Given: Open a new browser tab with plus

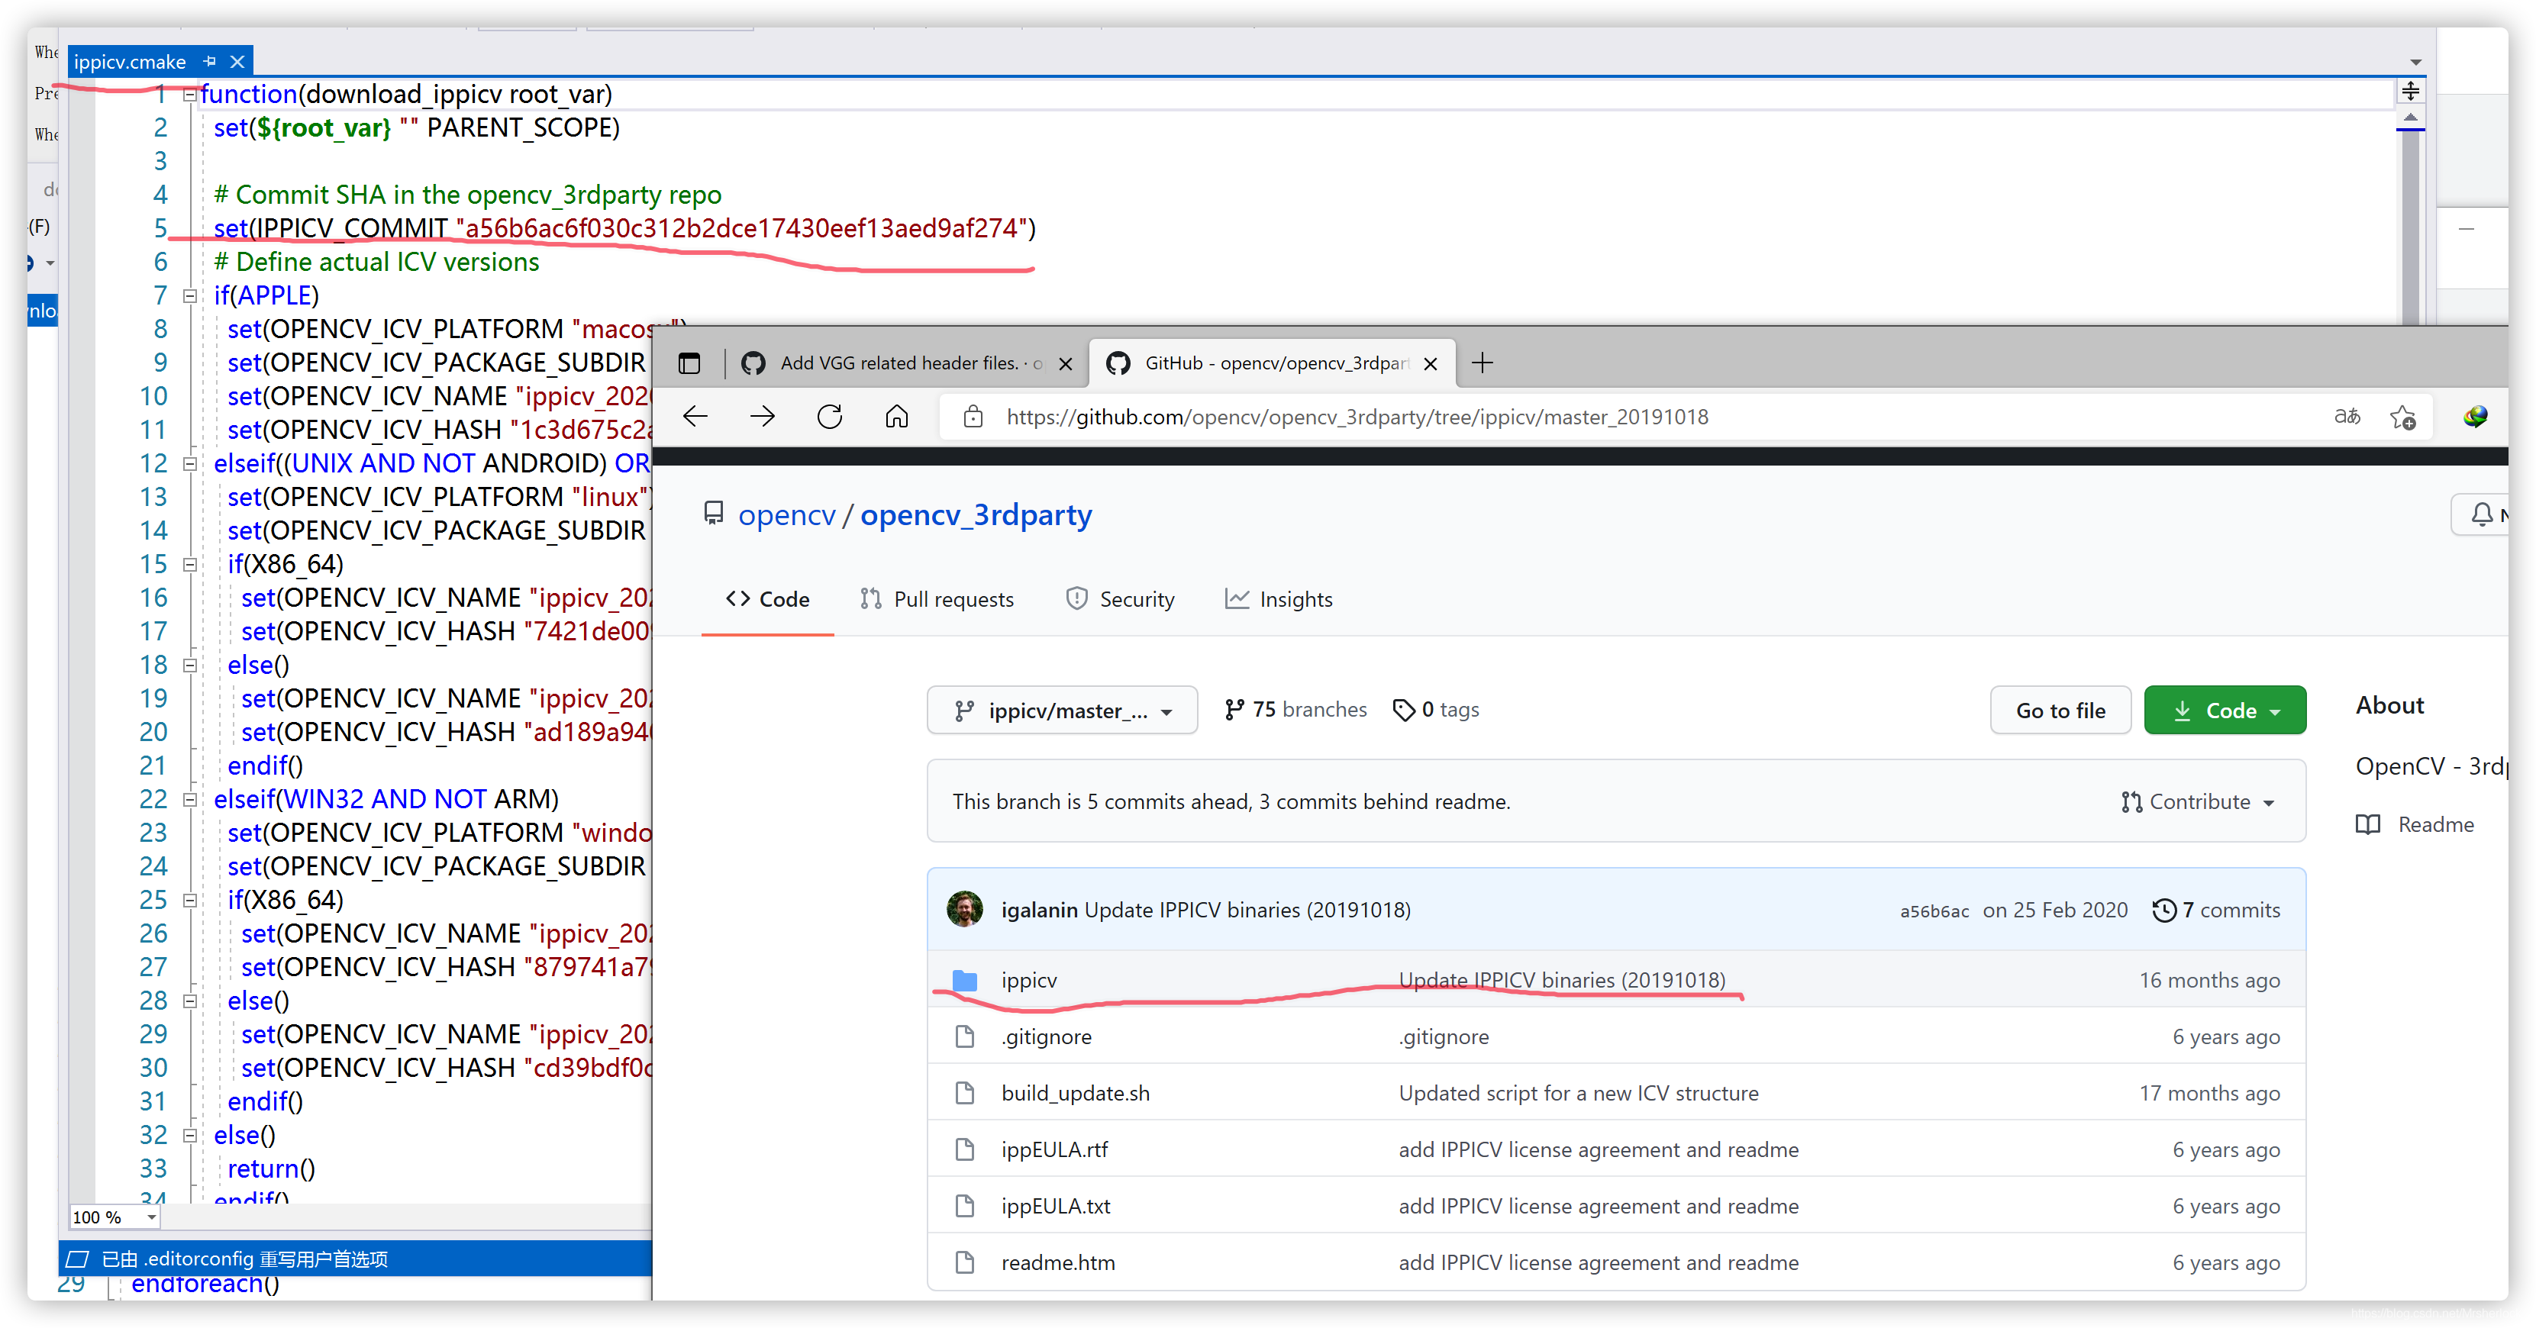Looking at the screenshot, I should 1482,363.
